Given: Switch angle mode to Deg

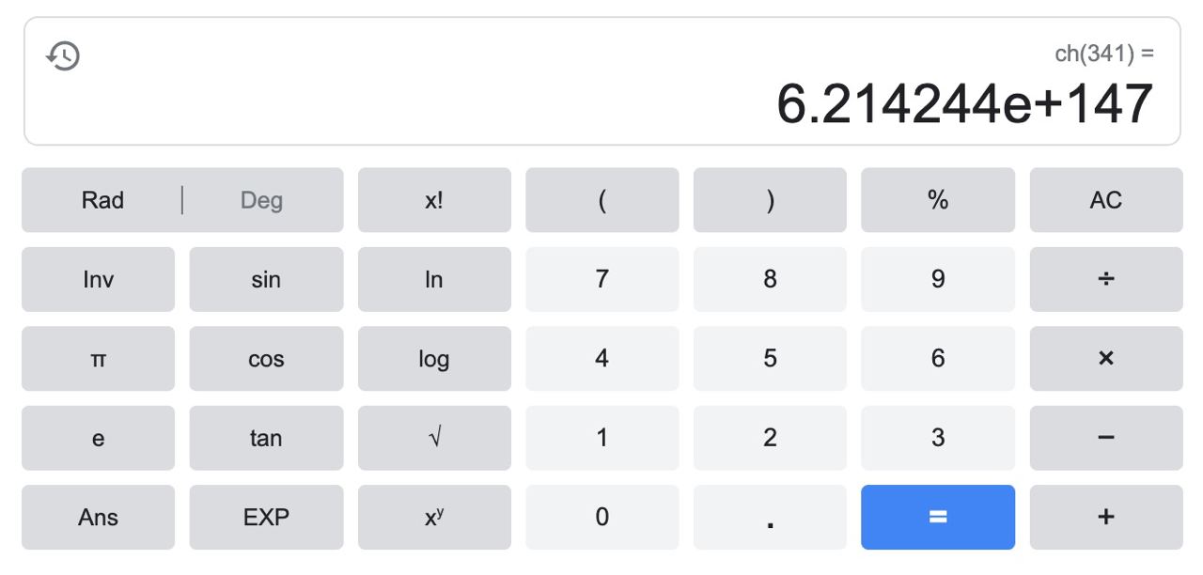Looking at the screenshot, I should point(261,200).
